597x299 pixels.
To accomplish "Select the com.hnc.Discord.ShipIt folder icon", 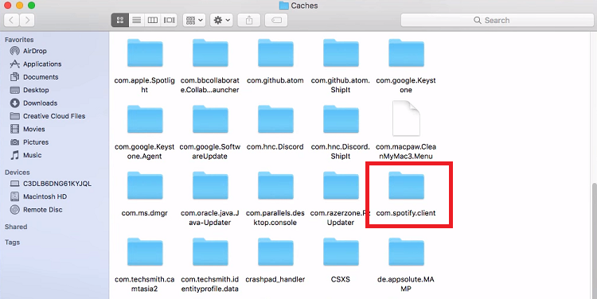I will pyautogui.click(x=341, y=119).
